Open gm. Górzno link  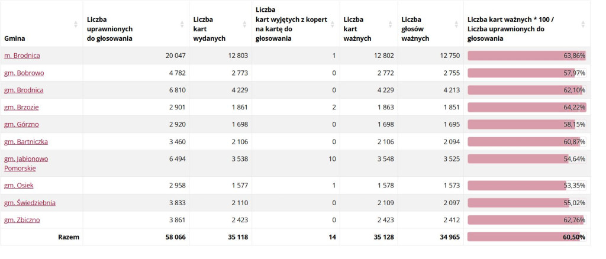point(21,125)
